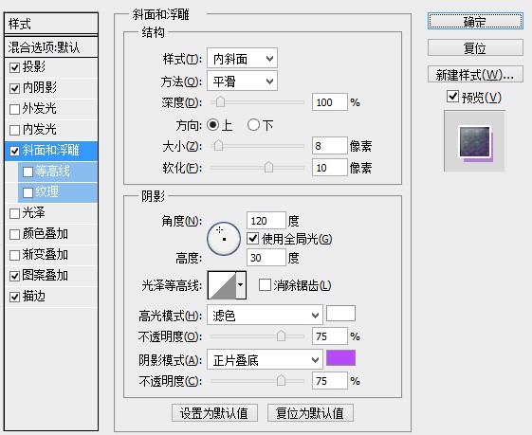This screenshot has width=532, height=435.
Task: Enable 消除锯齿 anti-aliased checkbox
Action: pos(265,285)
